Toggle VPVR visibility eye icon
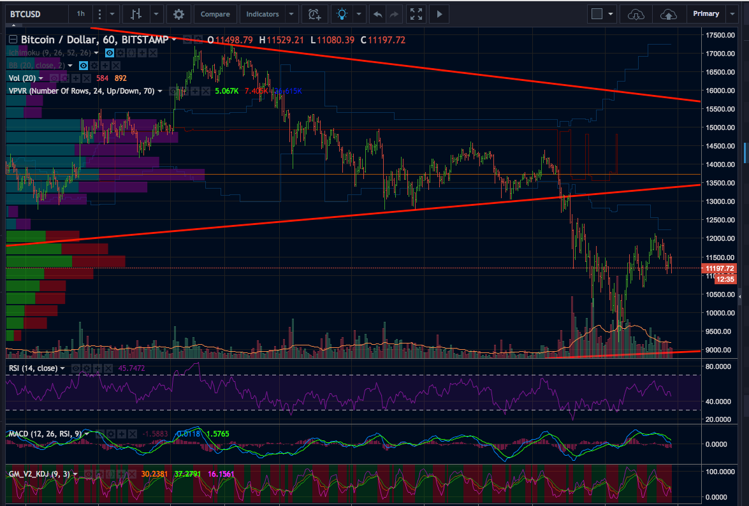Image resolution: width=749 pixels, height=506 pixels. (x=173, y=91)
